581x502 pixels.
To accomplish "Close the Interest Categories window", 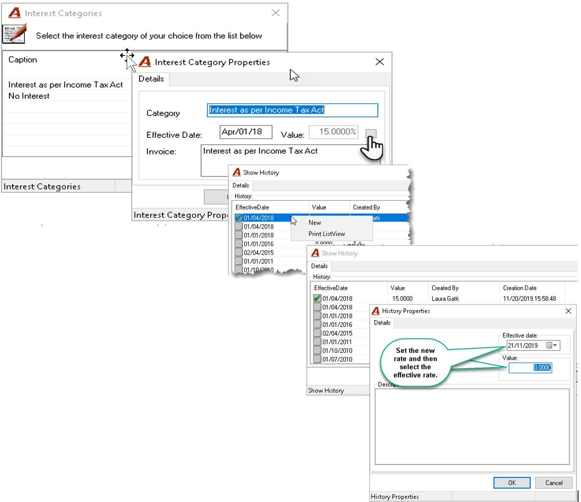I will (275, 13).
